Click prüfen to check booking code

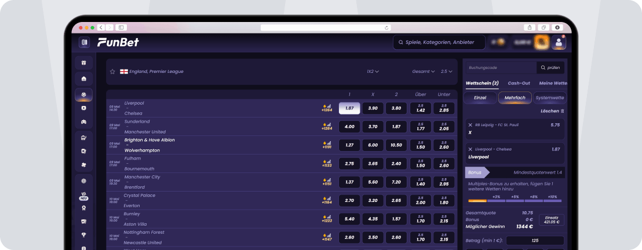point(550,68)
